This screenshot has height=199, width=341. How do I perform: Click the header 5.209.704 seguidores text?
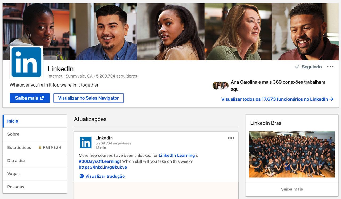pos(116,76)
